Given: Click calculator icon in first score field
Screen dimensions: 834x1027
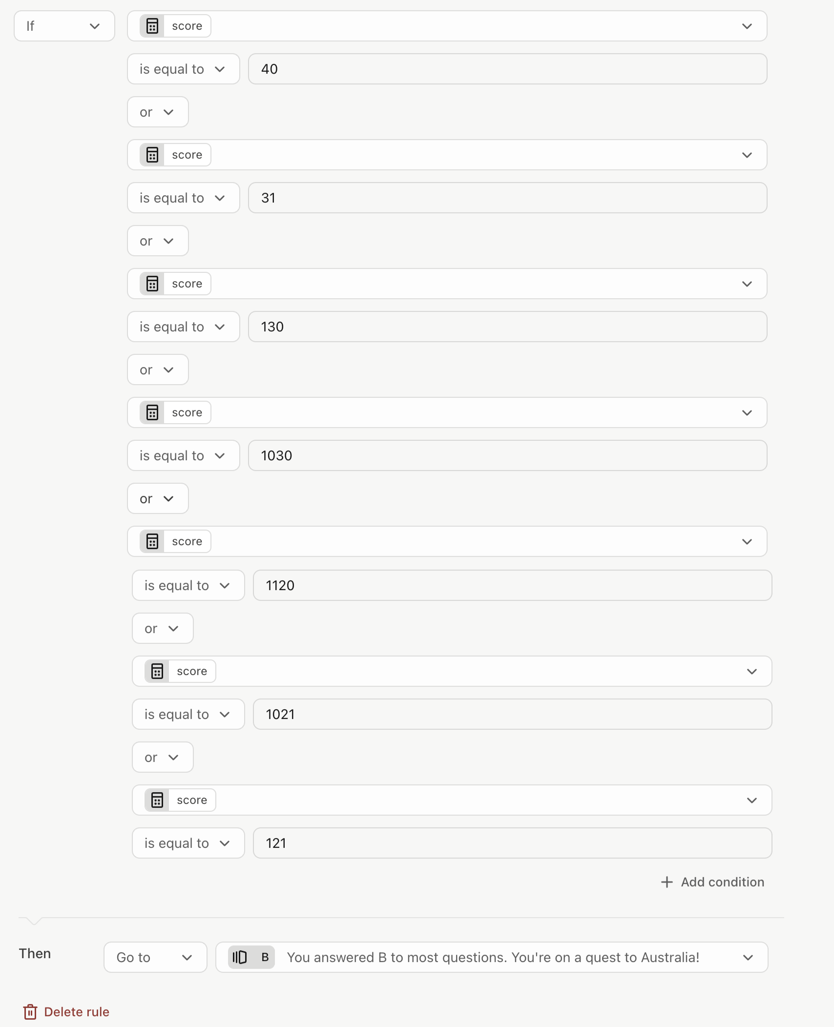Looking at the screenshot, I should coord(152,26).
